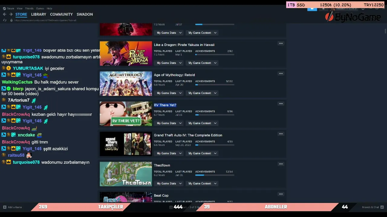Open Grand Theft Auto IV: The Complete Edition title
387x217 pixels.
click(x=188, y=135)
